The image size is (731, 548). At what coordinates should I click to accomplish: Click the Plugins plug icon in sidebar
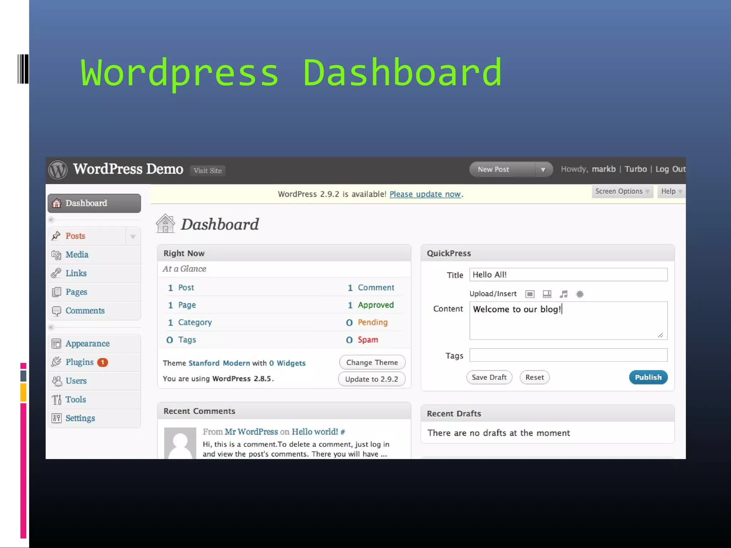point(56,362)
